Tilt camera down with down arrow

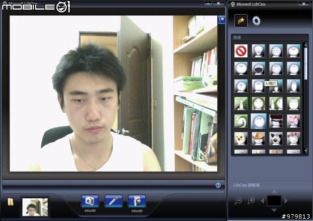[275, 210]
